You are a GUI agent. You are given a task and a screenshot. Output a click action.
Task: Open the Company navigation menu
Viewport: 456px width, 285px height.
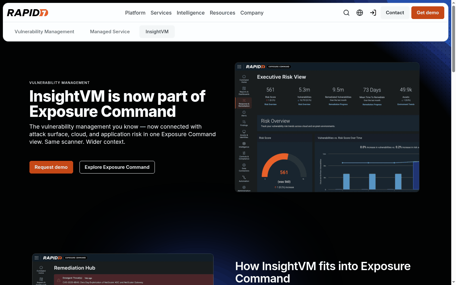252,13
